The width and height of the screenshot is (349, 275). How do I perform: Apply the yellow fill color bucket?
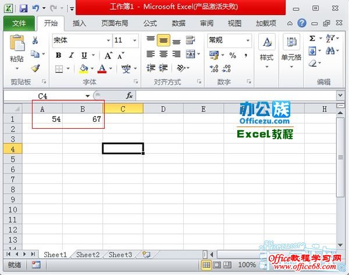[83, 69]
